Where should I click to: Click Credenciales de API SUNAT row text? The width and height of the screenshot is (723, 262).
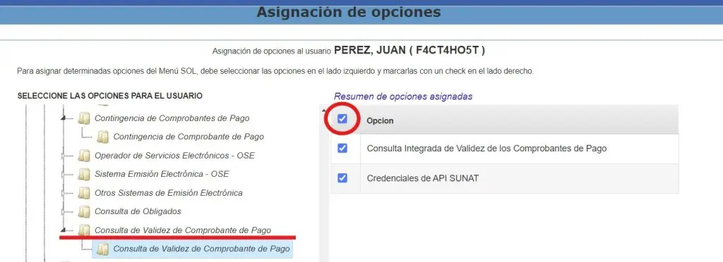click(423, 178)
